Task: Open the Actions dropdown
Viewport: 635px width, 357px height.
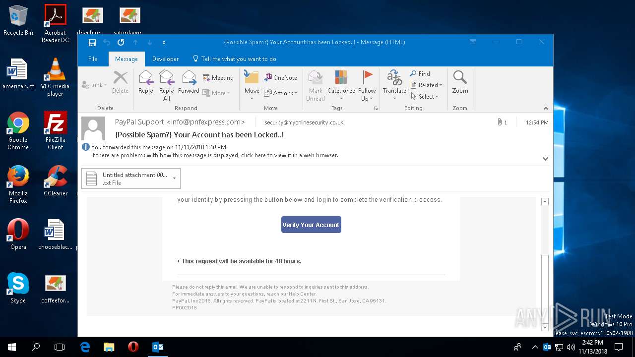Action: tap(280, 93)
